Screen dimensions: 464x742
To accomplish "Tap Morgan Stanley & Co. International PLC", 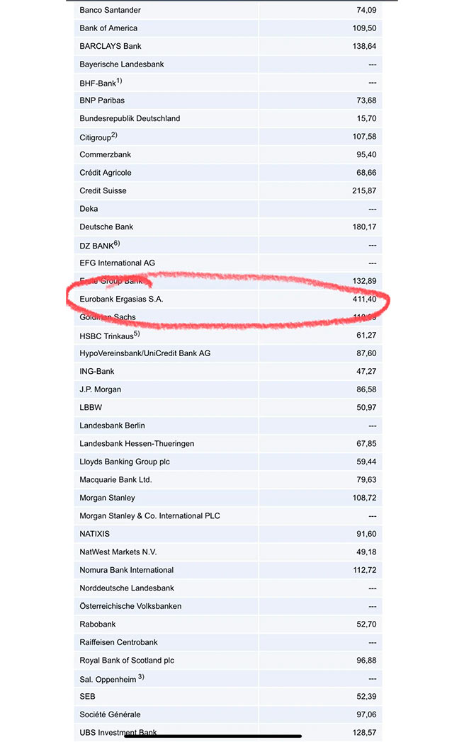I will click(149, 516).
